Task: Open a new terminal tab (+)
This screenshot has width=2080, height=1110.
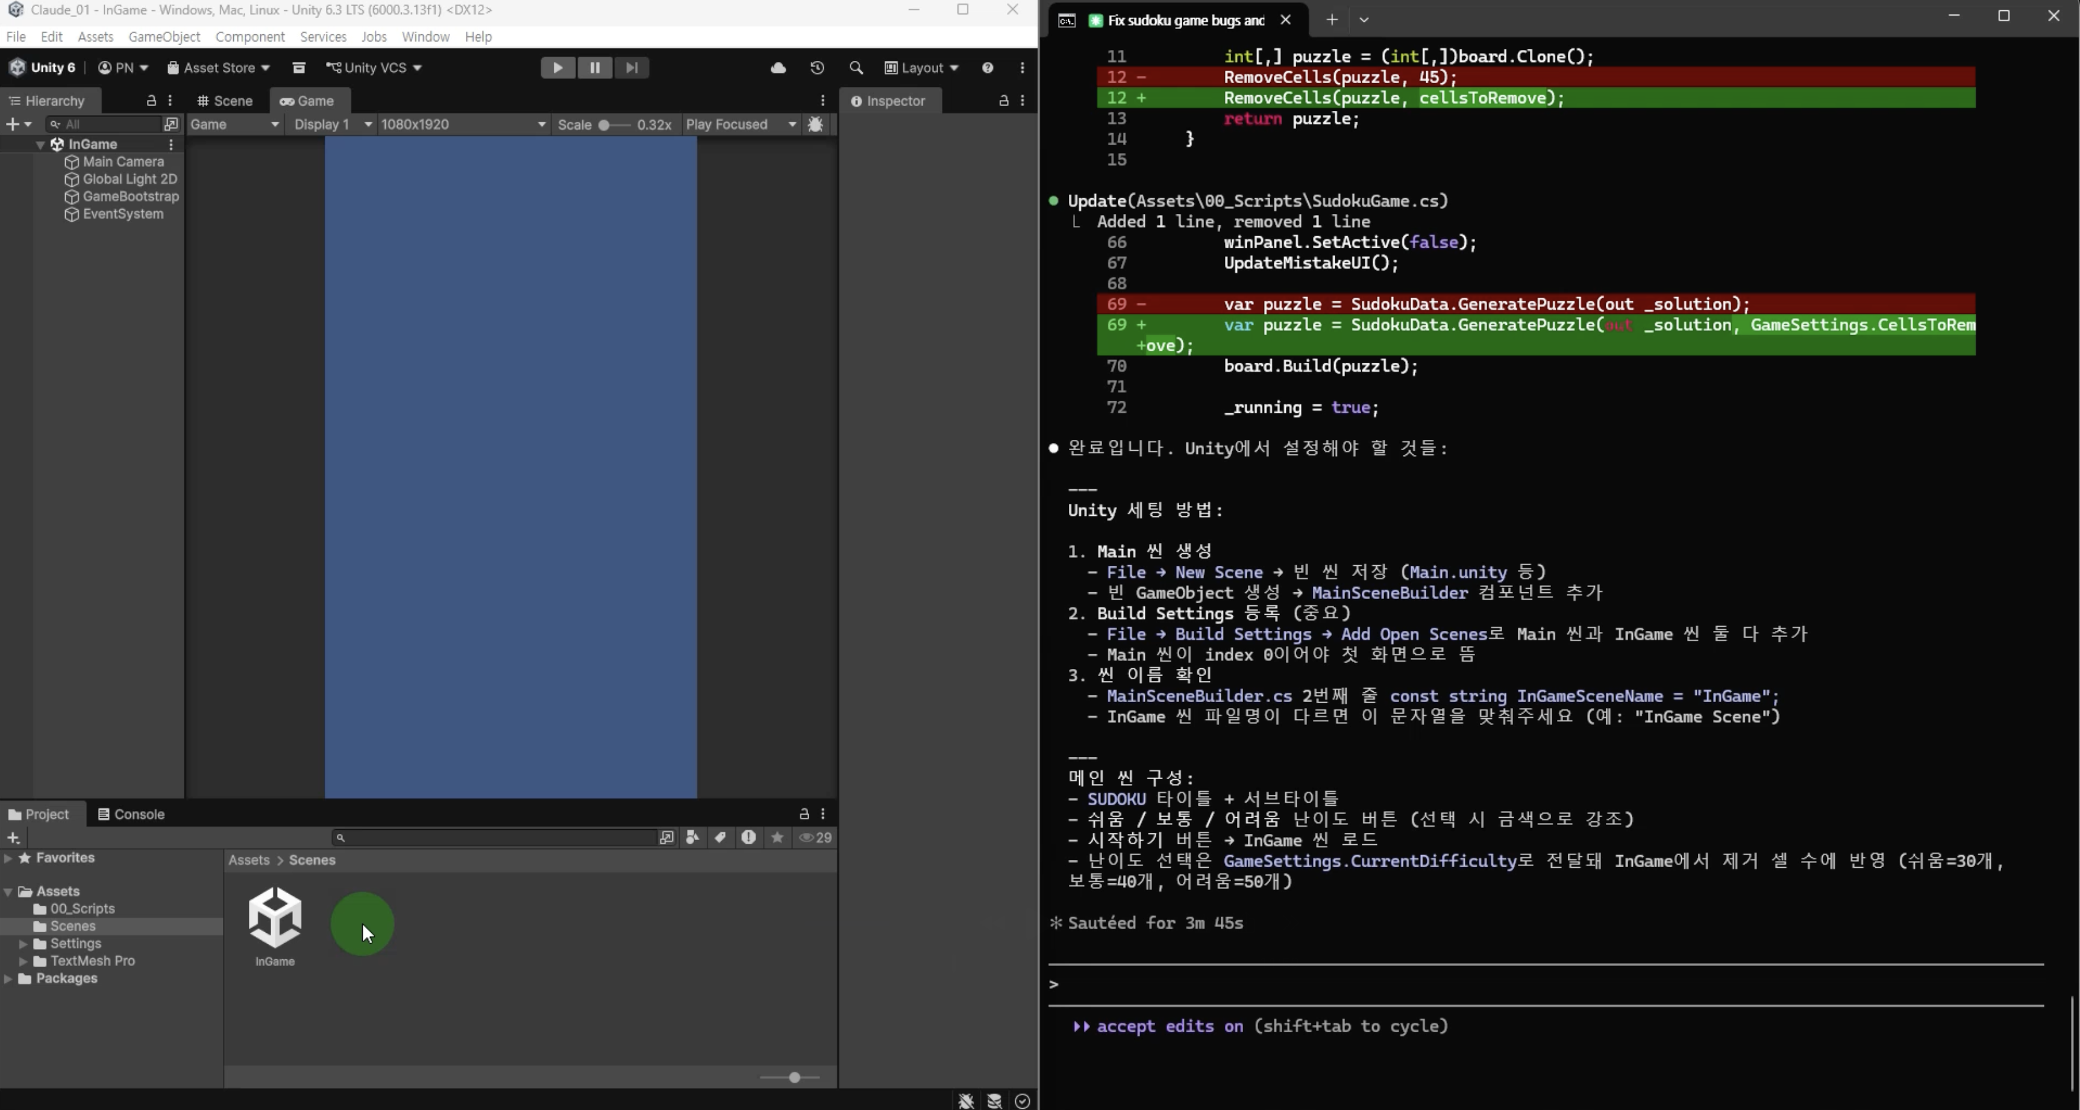Action: [x=1332, y=20]
